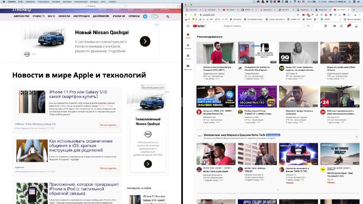Select Home icon in YouTube sidebar

coord(188,36)
